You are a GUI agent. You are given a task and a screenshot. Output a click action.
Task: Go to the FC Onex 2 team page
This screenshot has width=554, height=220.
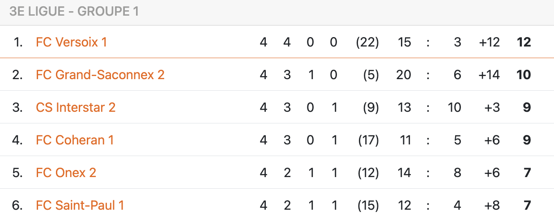[x=66, y=173]
